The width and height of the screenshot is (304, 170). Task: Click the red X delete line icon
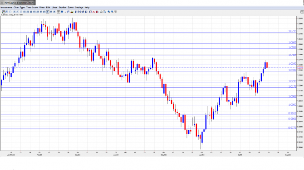93,12
